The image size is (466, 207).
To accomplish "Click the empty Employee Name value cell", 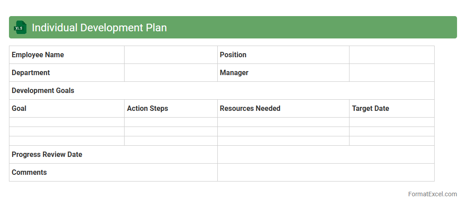I will tap(171, 55).
